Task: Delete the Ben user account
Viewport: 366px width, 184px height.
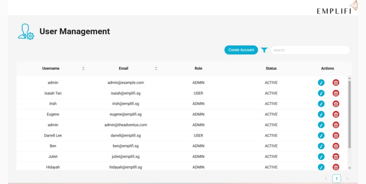Action: click(336, 146)
